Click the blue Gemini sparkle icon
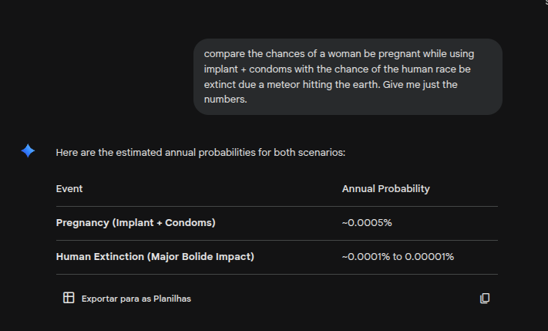 28,151
